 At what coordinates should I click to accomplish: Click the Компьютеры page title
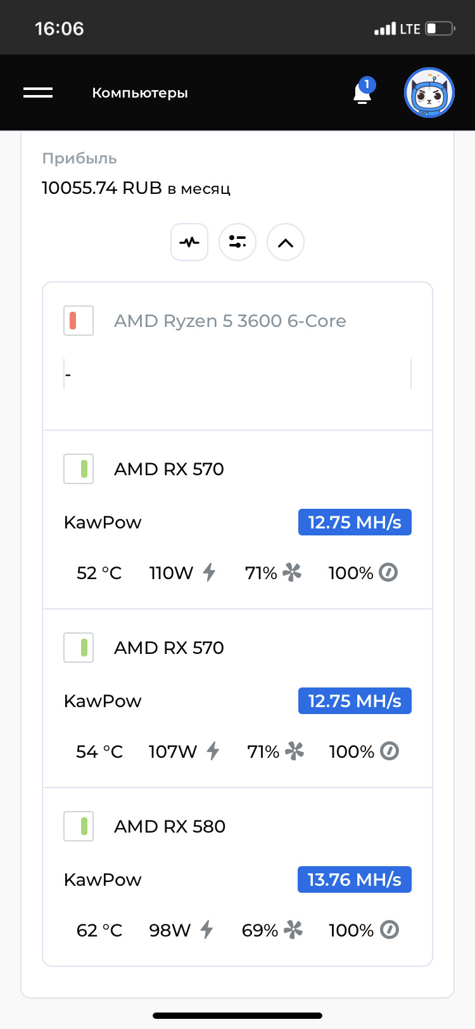pos(140,93)
